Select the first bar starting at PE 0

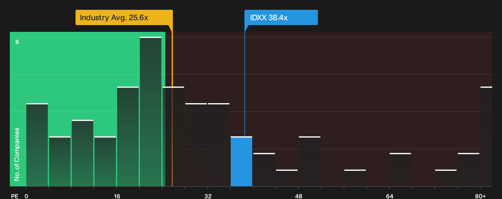click(37, 145)
